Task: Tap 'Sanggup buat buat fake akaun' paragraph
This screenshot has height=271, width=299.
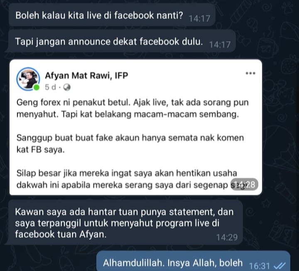Action: pos(130,143)
